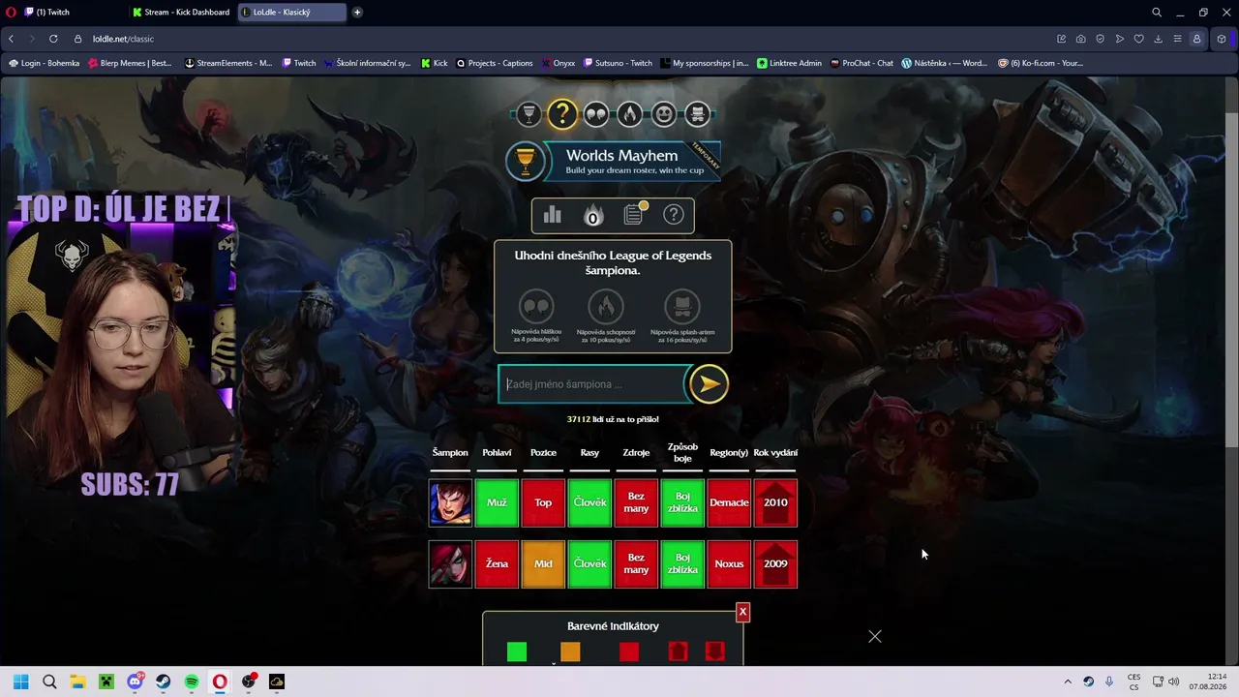Viewport: 1239px width, 697px height.
Task: Switch to the Splash art game mode
Action: (697, 114)
